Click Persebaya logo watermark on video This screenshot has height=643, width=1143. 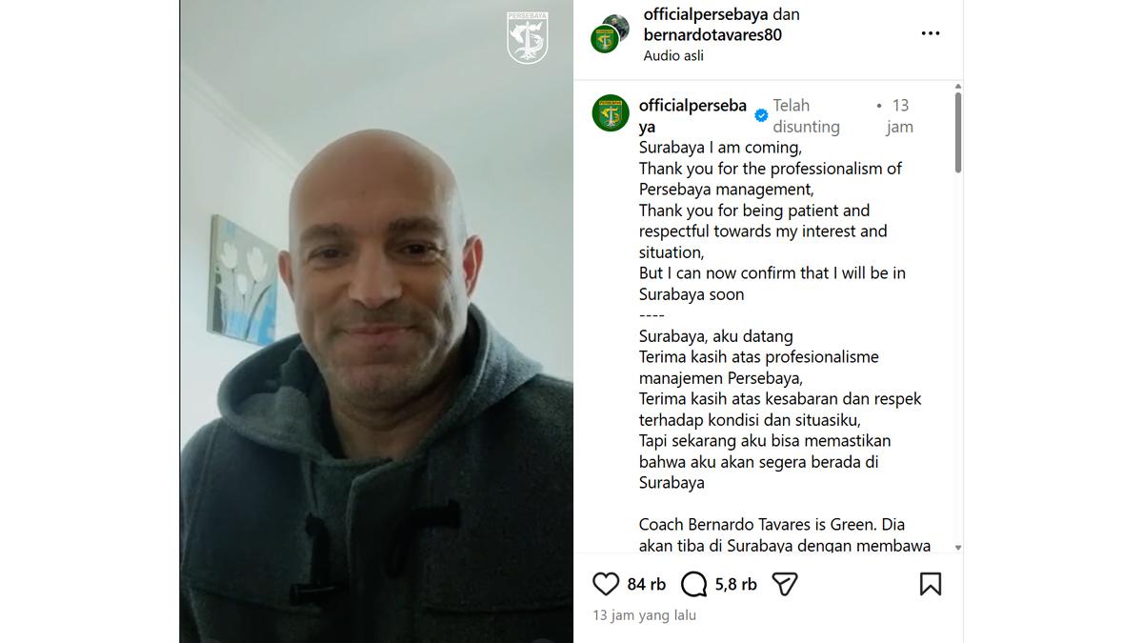[527, 38]
